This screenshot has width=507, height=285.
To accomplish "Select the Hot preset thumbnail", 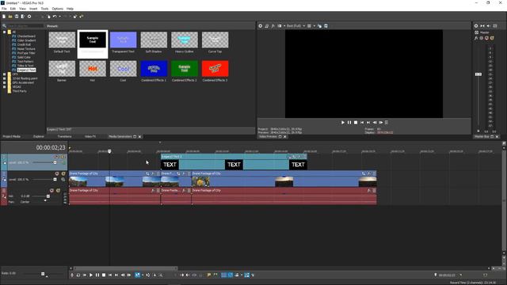I will coord(93,69).
